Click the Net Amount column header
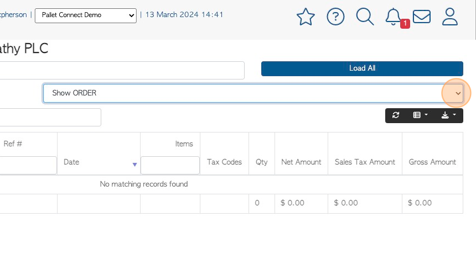The image size is (476, 265). (301, 162)
